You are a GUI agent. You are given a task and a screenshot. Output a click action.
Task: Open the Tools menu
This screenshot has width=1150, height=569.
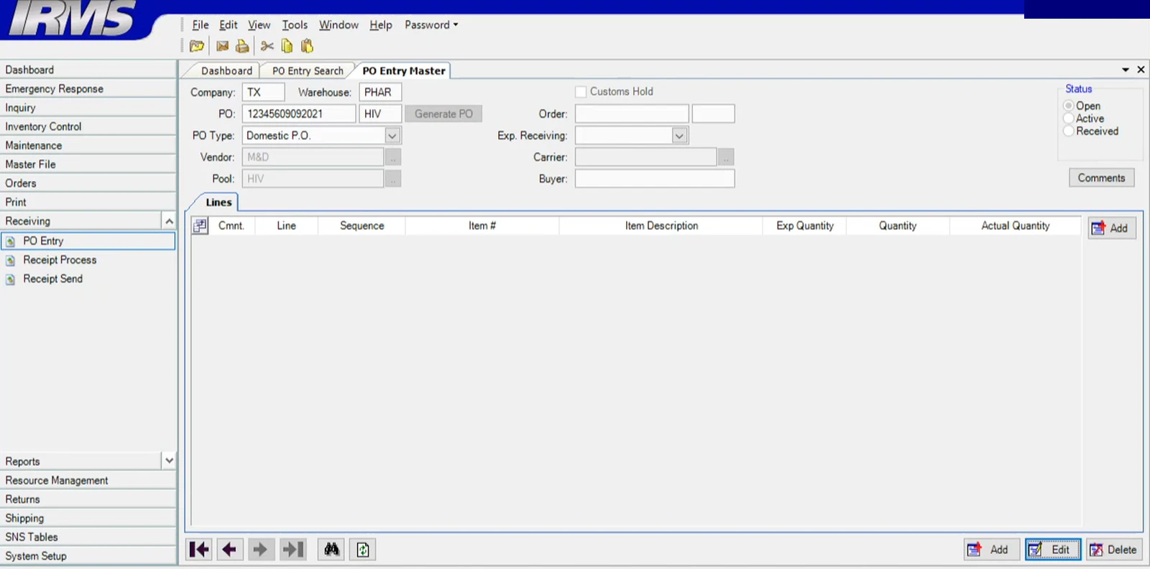pos(295,25)
